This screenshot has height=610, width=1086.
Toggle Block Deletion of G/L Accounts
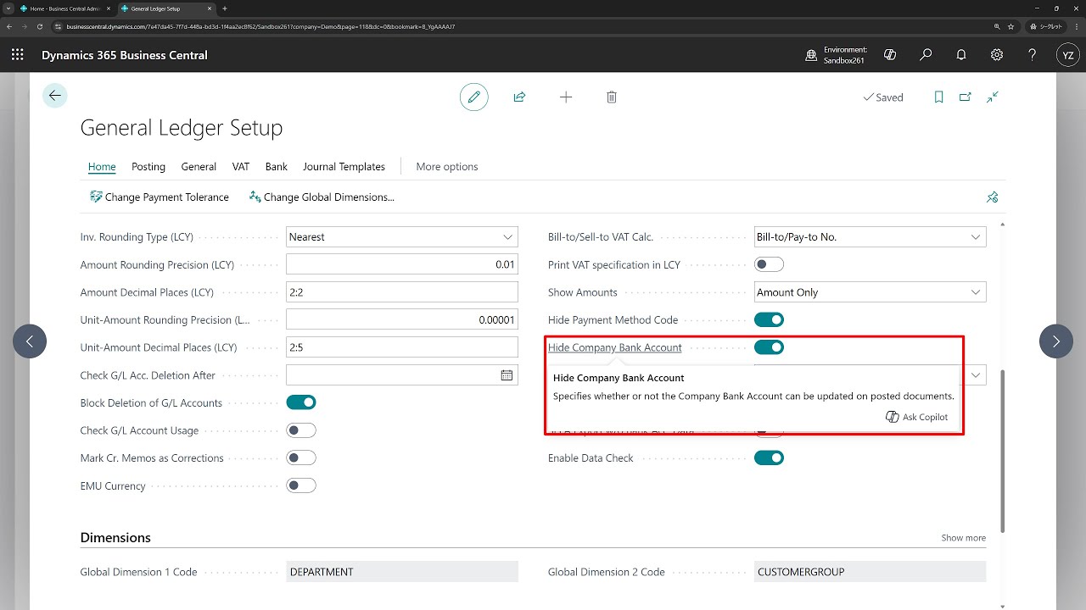[x=301, y=402]
